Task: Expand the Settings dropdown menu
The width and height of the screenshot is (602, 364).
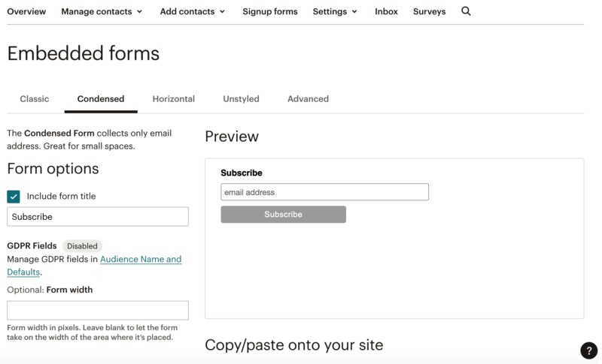Action: [x=336, y=12]
